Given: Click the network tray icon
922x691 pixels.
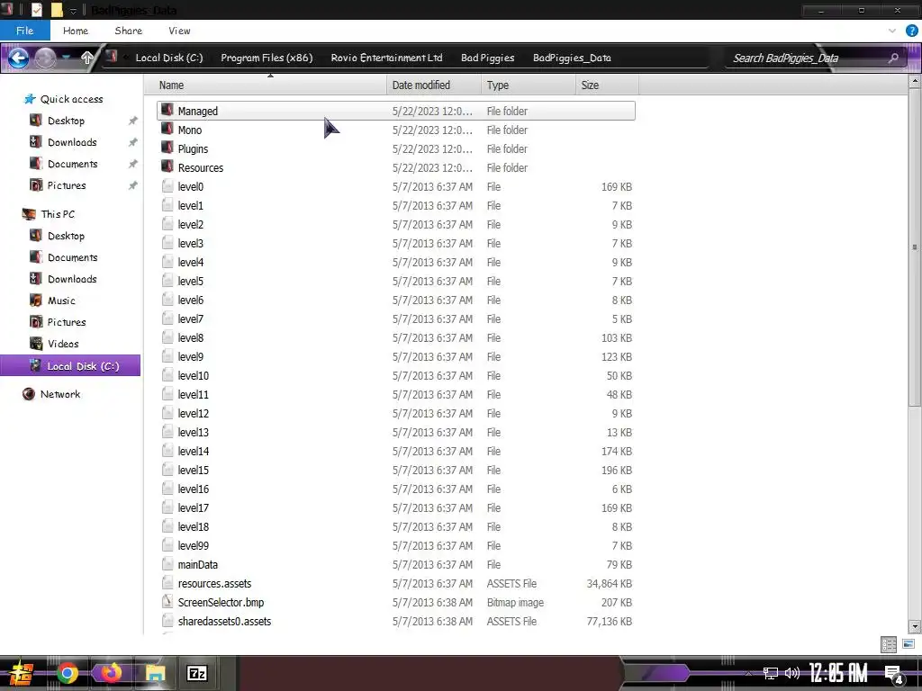Looking at the screenshot, I should pos(771,673).
